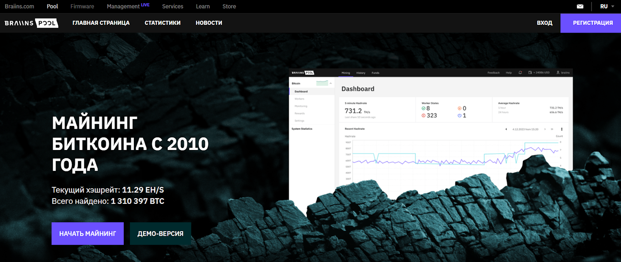Click the blue power-off workers icon

coord(460,115)
